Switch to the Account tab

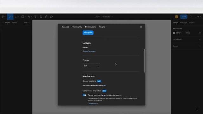pyautogui.click(x=66, y=27)
